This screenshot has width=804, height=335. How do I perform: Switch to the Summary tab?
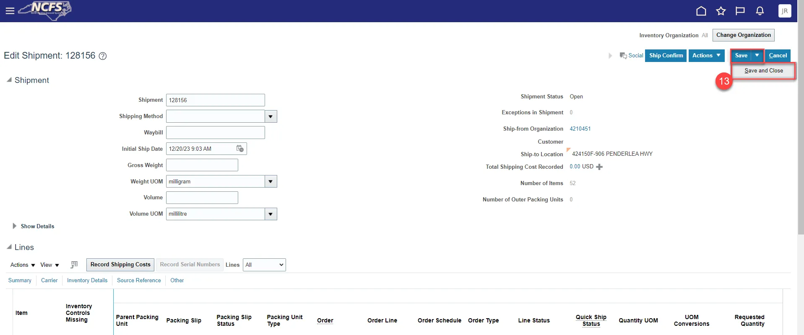[20, 281]
